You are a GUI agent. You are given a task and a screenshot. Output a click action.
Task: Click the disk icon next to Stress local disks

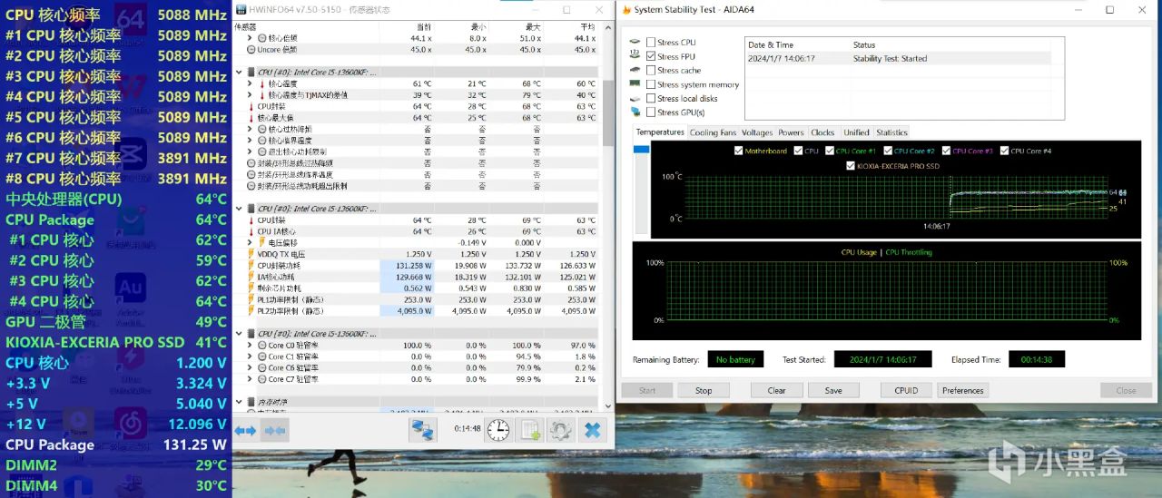635,98
